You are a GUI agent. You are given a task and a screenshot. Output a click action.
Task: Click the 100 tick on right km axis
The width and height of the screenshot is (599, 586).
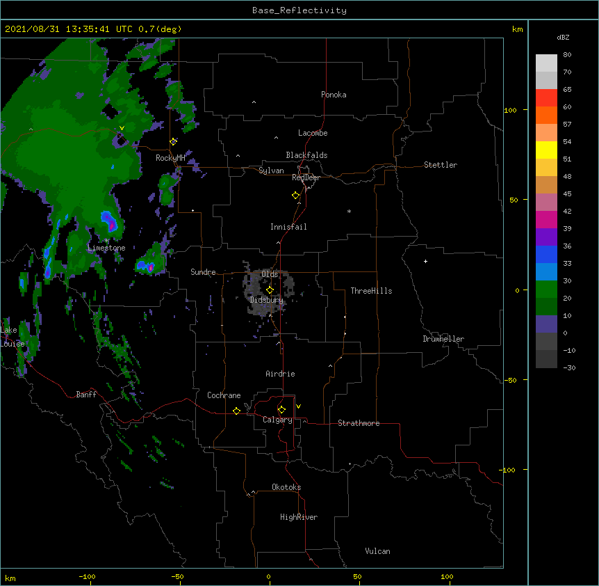point(510,110)
